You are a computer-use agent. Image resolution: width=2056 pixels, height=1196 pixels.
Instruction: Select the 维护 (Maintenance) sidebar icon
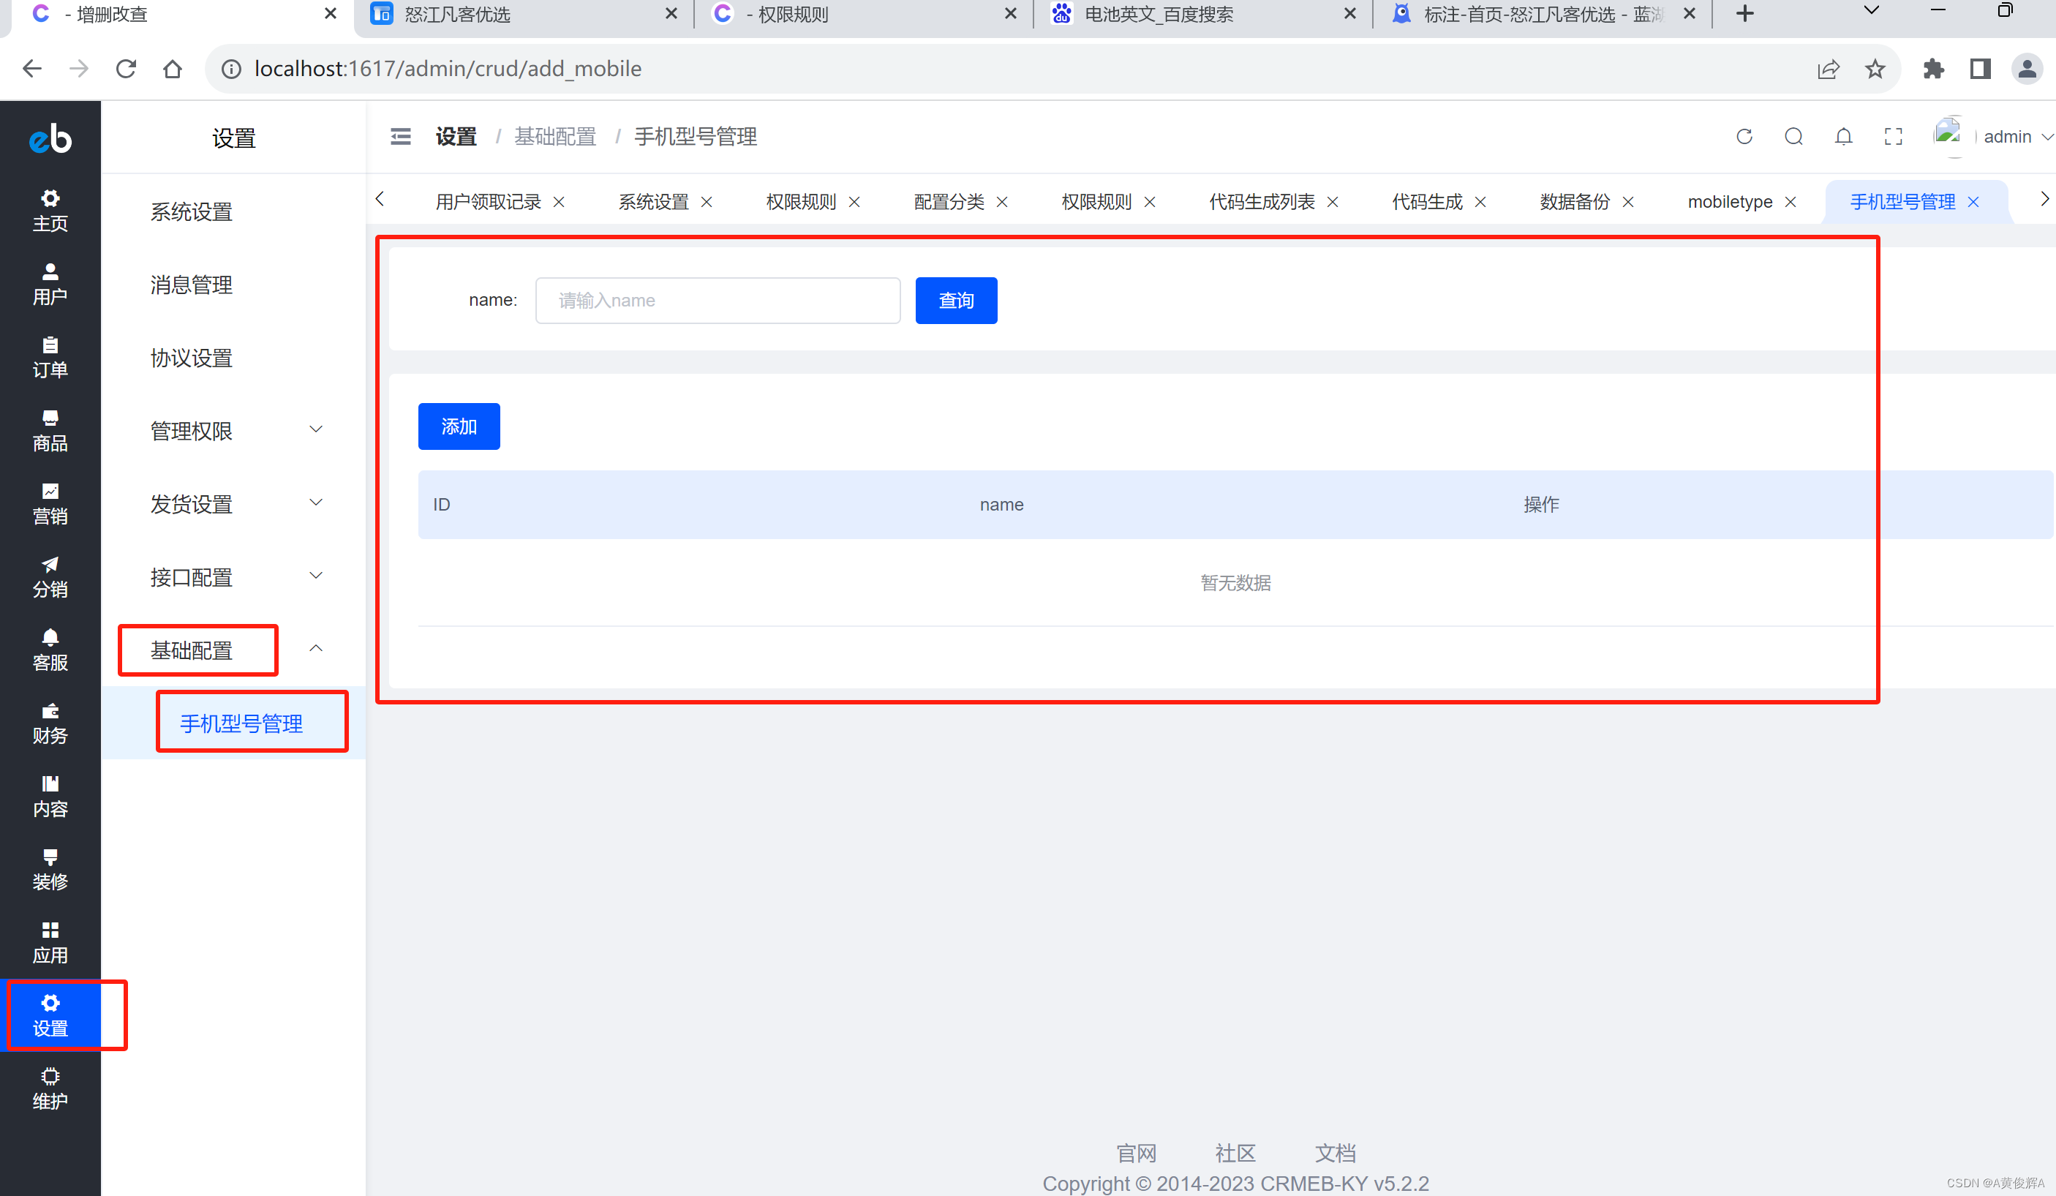click(x=50, y=1088)
